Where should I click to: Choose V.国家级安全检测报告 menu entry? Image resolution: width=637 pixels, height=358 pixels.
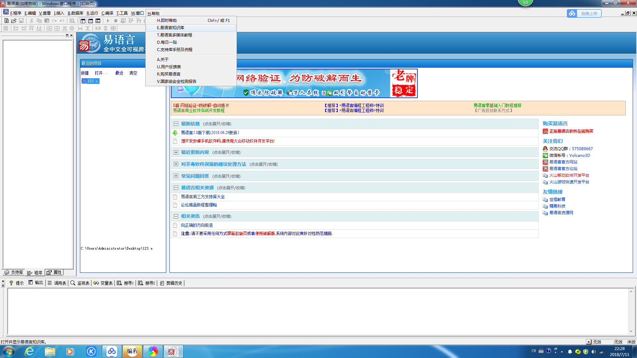coord(191,82)
